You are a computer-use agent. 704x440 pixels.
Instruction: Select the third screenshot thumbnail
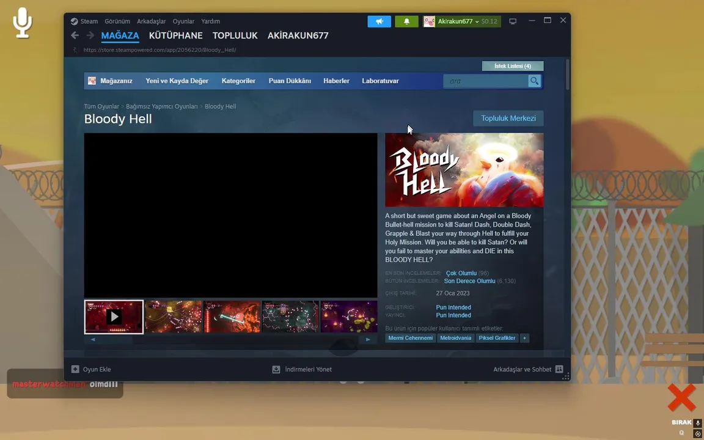pyautogui.click(x=232, y=317)
